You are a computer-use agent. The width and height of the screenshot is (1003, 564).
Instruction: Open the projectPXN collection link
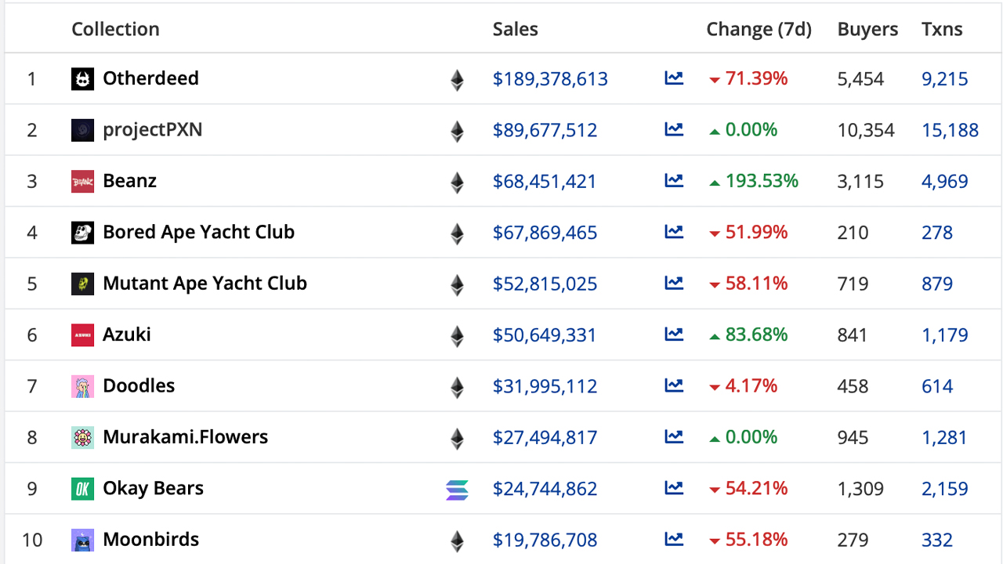click(153, 130)
